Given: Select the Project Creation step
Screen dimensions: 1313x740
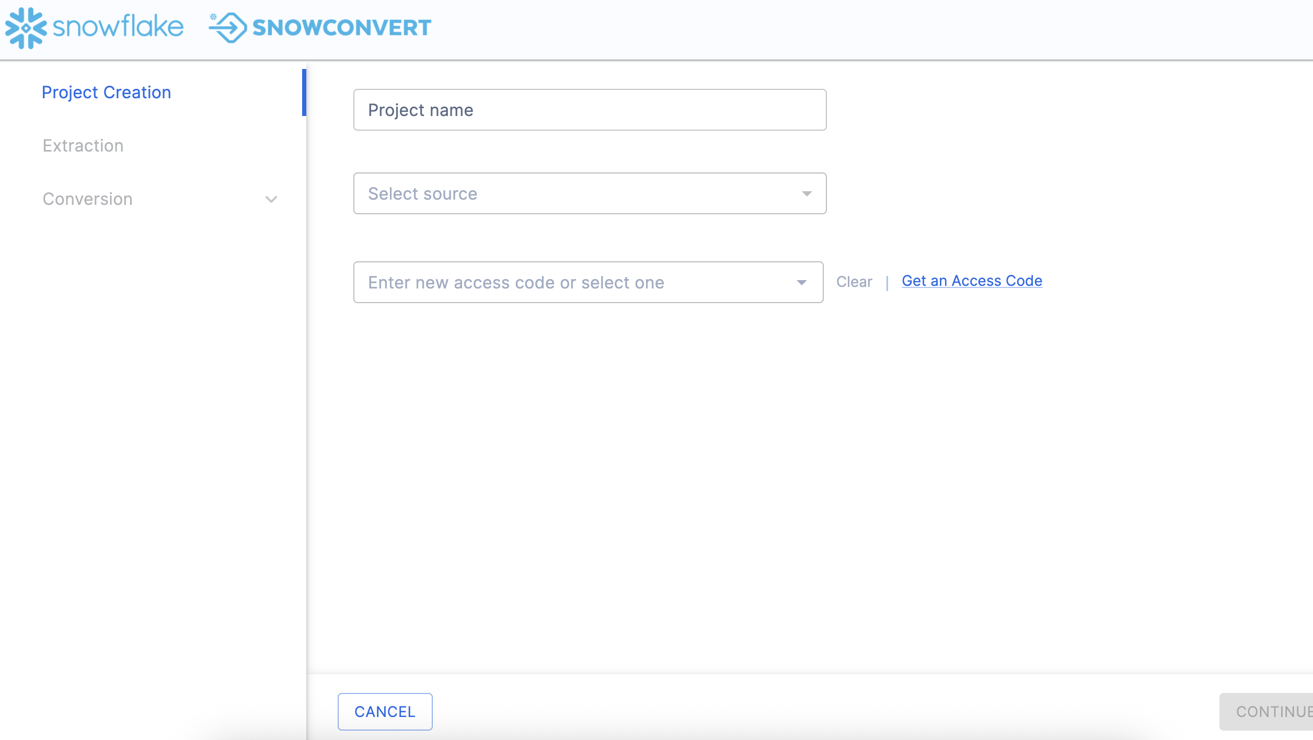Looking at the screenshot, I should click(107, 92).
